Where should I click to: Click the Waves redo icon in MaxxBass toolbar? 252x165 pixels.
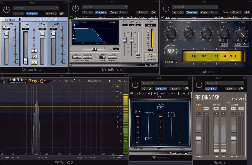(83, 17)
